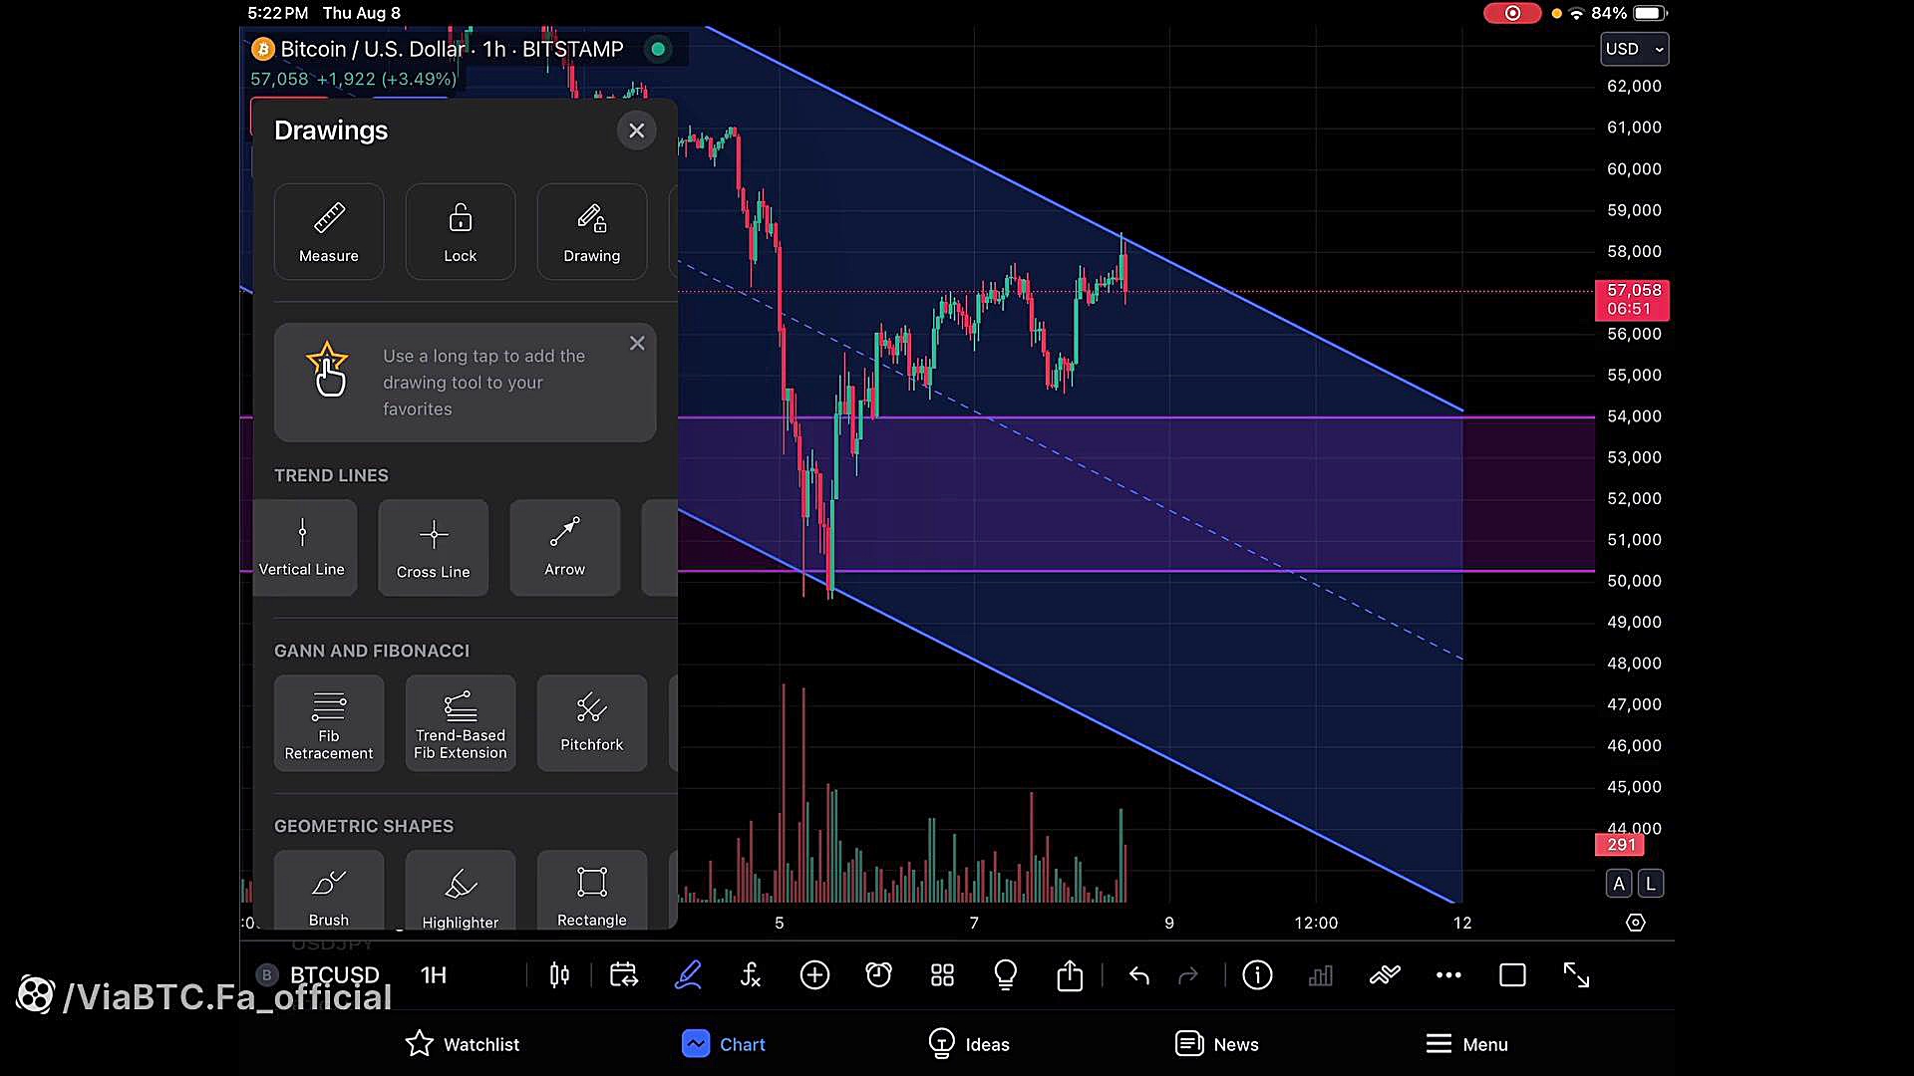Tap the Wi-Fi indicator in the status bar

1576,13
